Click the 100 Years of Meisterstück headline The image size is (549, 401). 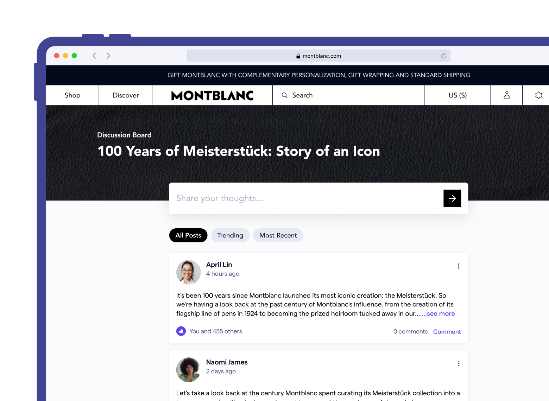tap(239, 151)
